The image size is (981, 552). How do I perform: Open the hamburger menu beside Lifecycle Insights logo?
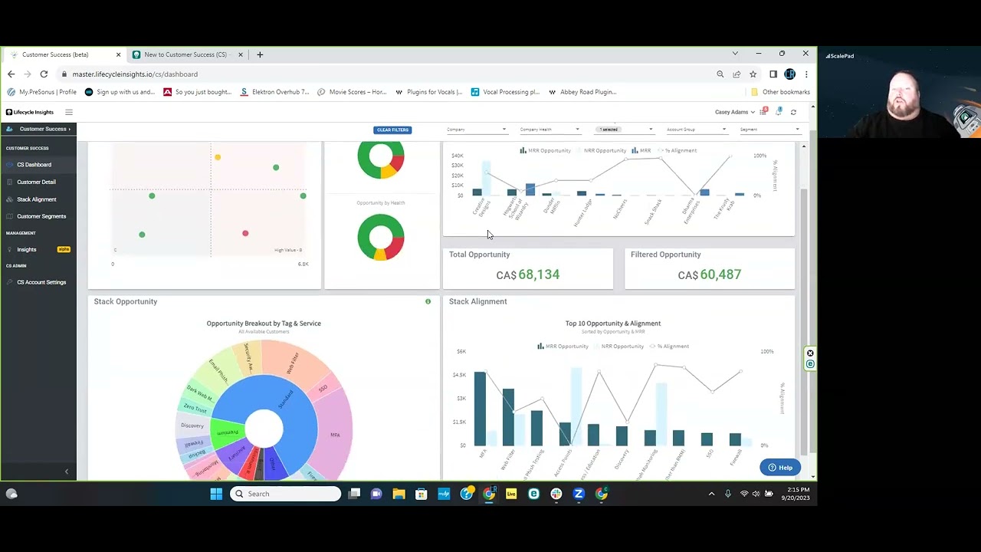[68, 112]
